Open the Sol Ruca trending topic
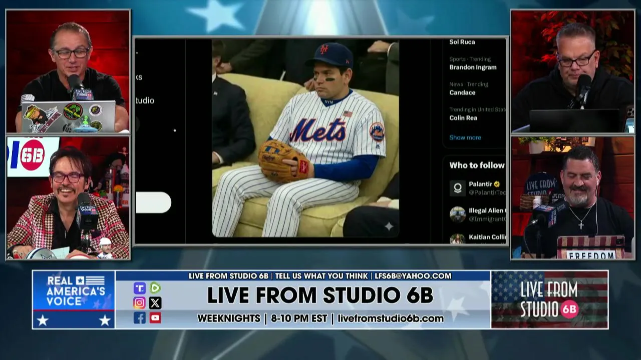The image size is (641, 360). coord(462,42)
